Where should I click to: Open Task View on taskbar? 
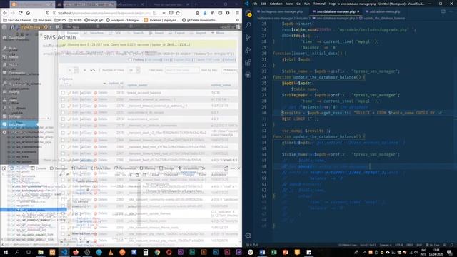pyautogui.click(x=29, y=252)
